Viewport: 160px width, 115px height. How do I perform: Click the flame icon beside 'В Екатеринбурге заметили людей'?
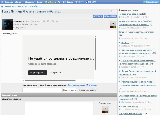120,82
